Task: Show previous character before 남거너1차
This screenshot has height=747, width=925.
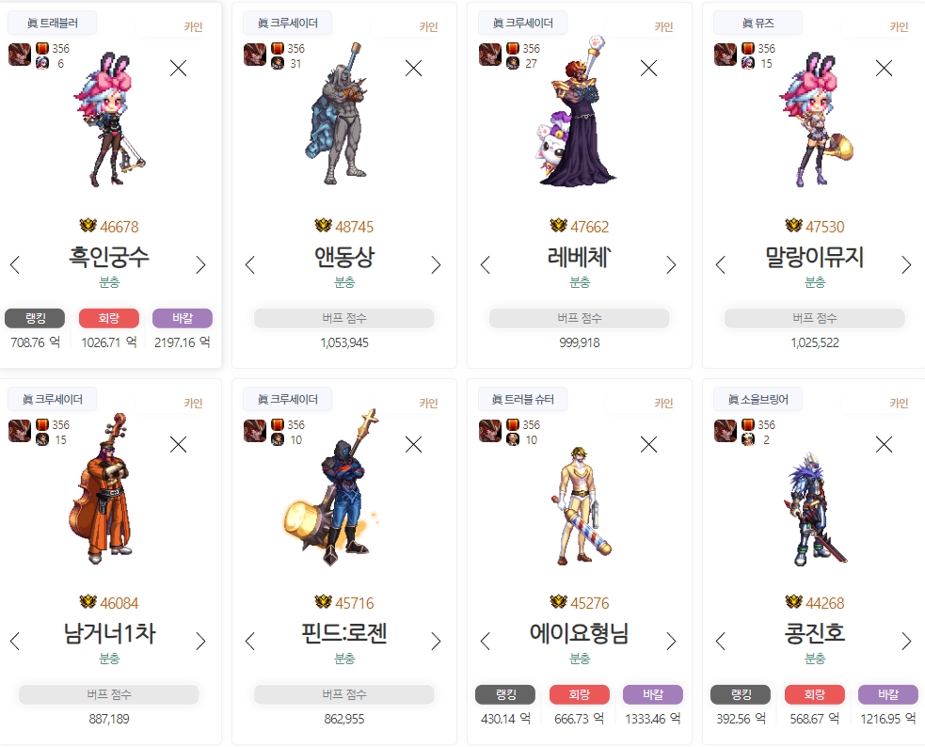Action: click(15, 641)
